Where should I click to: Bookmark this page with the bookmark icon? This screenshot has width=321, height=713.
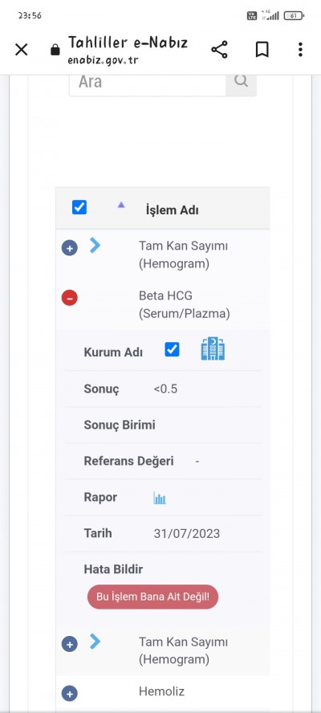(262, 50)
